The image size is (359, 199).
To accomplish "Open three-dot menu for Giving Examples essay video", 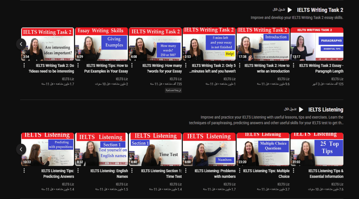I will (x=78, y=66).
